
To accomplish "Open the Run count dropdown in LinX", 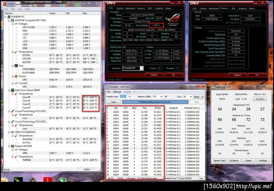I will [190, 97].
